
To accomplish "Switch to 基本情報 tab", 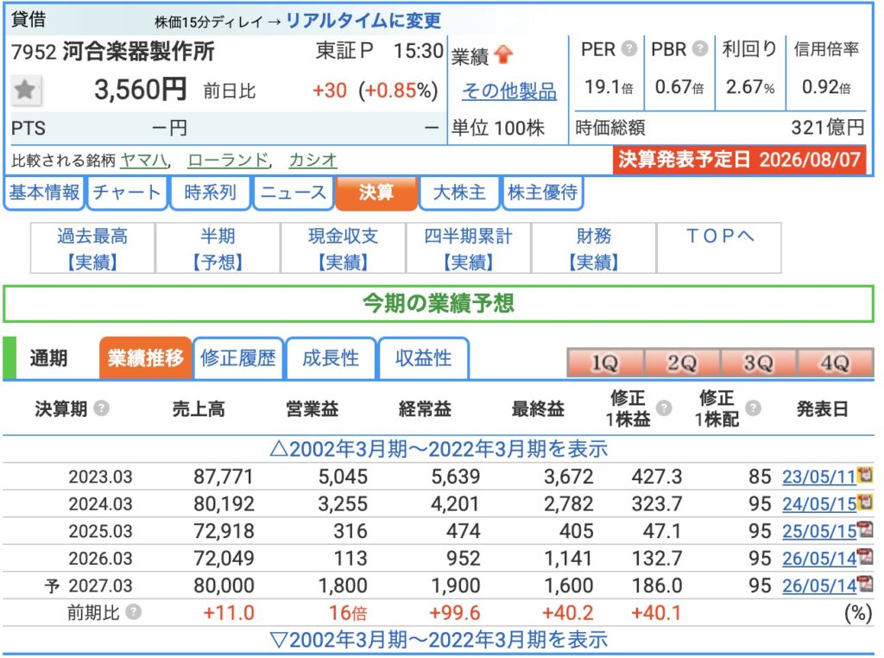I will coord(44,193).
